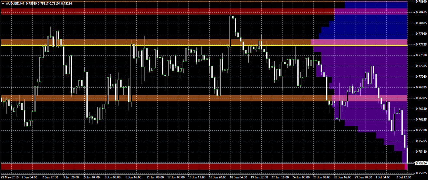Click the highest candle wick near 18 Jun
The image size is (428, 180).
click(233, 12)
